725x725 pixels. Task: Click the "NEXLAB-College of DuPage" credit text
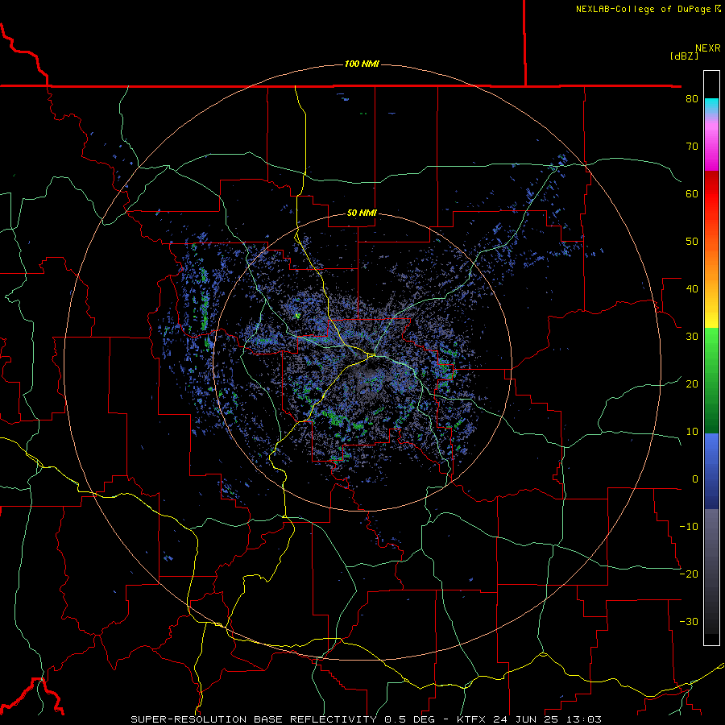(x=643, y=9)
